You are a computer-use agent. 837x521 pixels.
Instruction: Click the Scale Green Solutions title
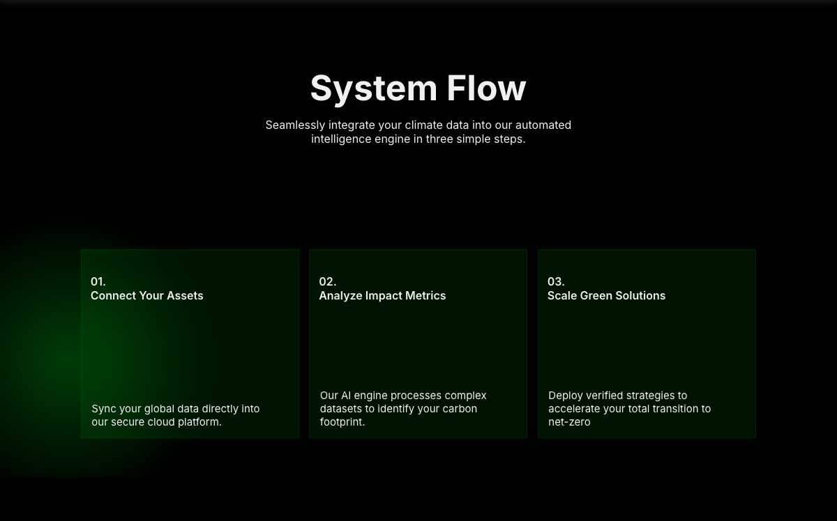coord(606,295)
